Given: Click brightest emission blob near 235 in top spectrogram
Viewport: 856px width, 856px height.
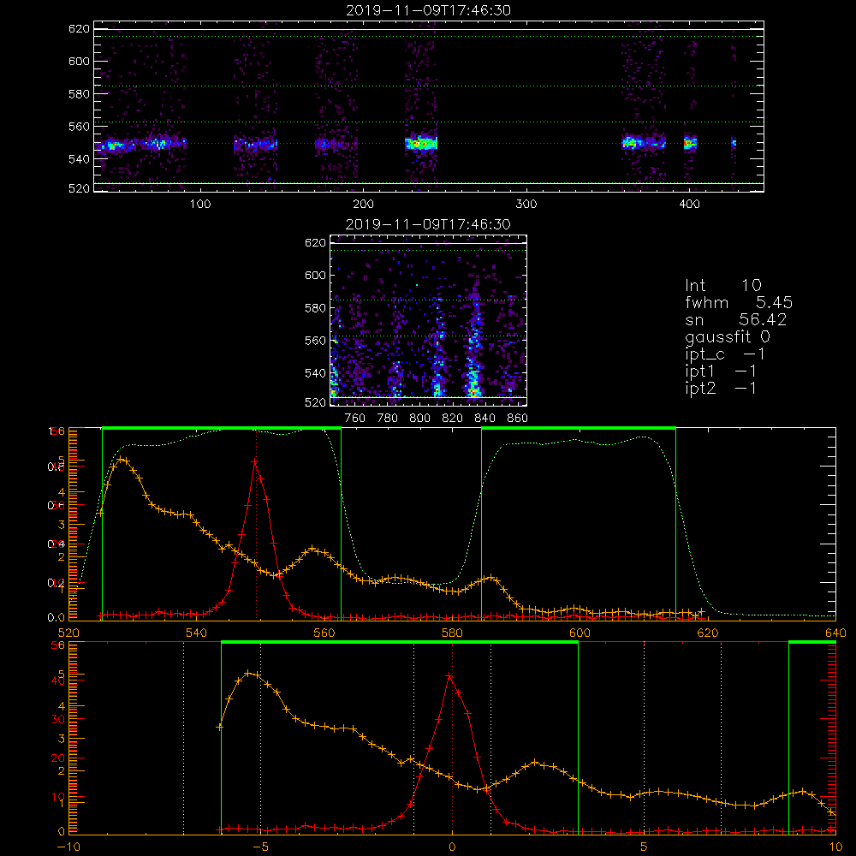Looking at the screenshot, I should 421,144.
